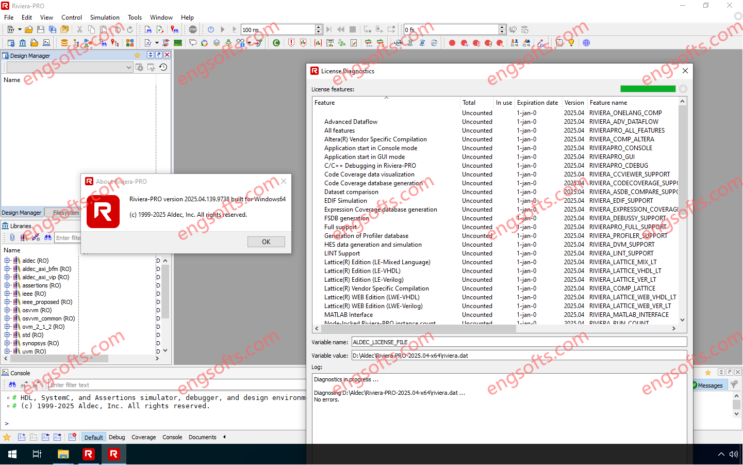
Task: Open File Explorer from the taskbar
Action: pyautogui.click(x=63, y=454)
